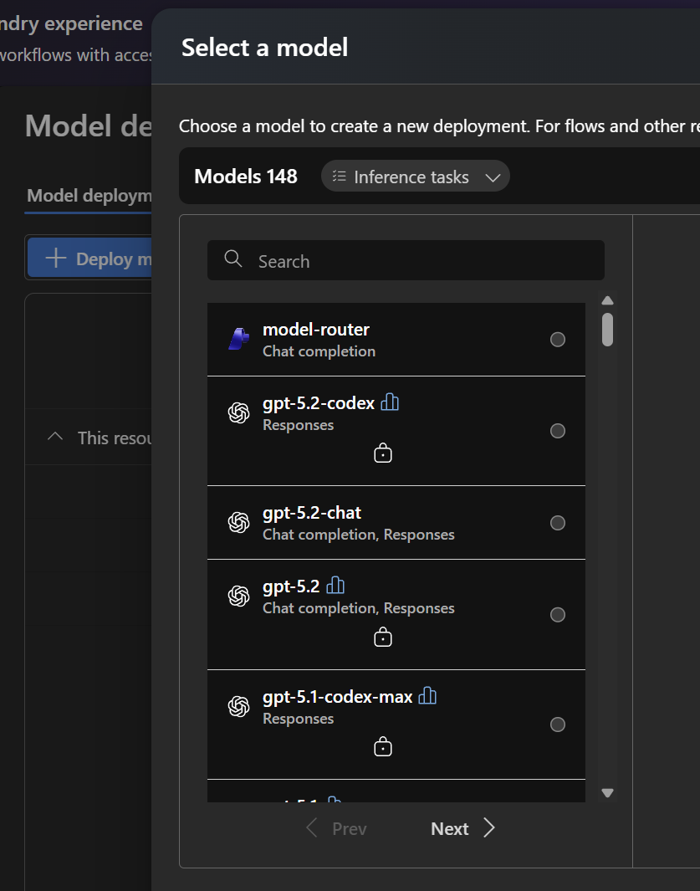Viewport: 700px width, 891px height.
Task: Select the gpt-5.2-codex radio button
Action: (x=558, y=431)
